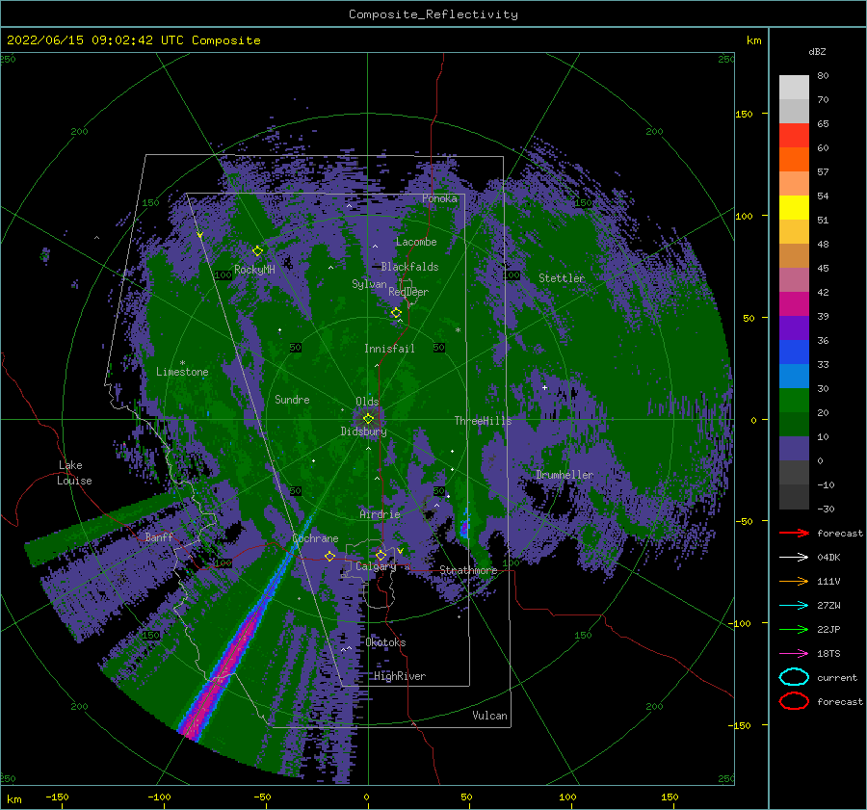
Task: Select the yellow marker south of RedDeer
Action: (396, 313)
